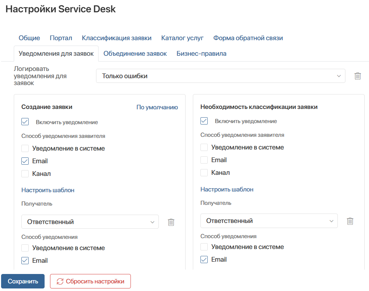Uncheck recipient Email in Необходимость классификации заявки
The width and height of the screenshot is (369, 291).
[204, 260]
